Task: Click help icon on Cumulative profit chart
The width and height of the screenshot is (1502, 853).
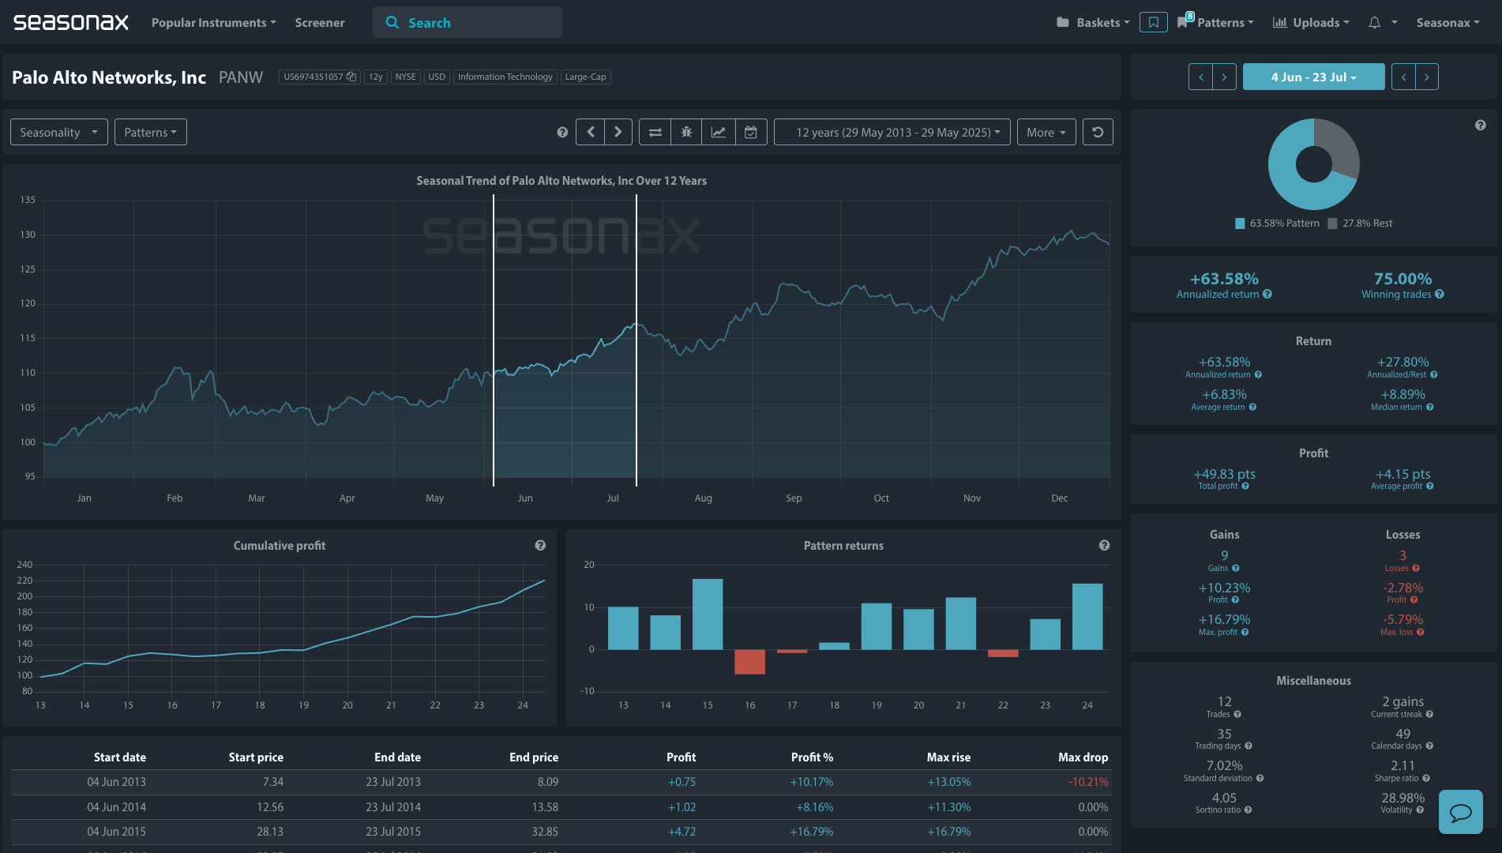Action: 540,545
